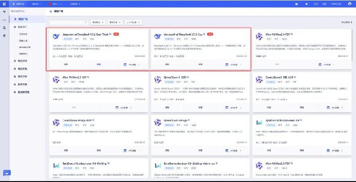Click the sort control above the card grid
This screenshot has height=182, width=356.
point(347,22)
